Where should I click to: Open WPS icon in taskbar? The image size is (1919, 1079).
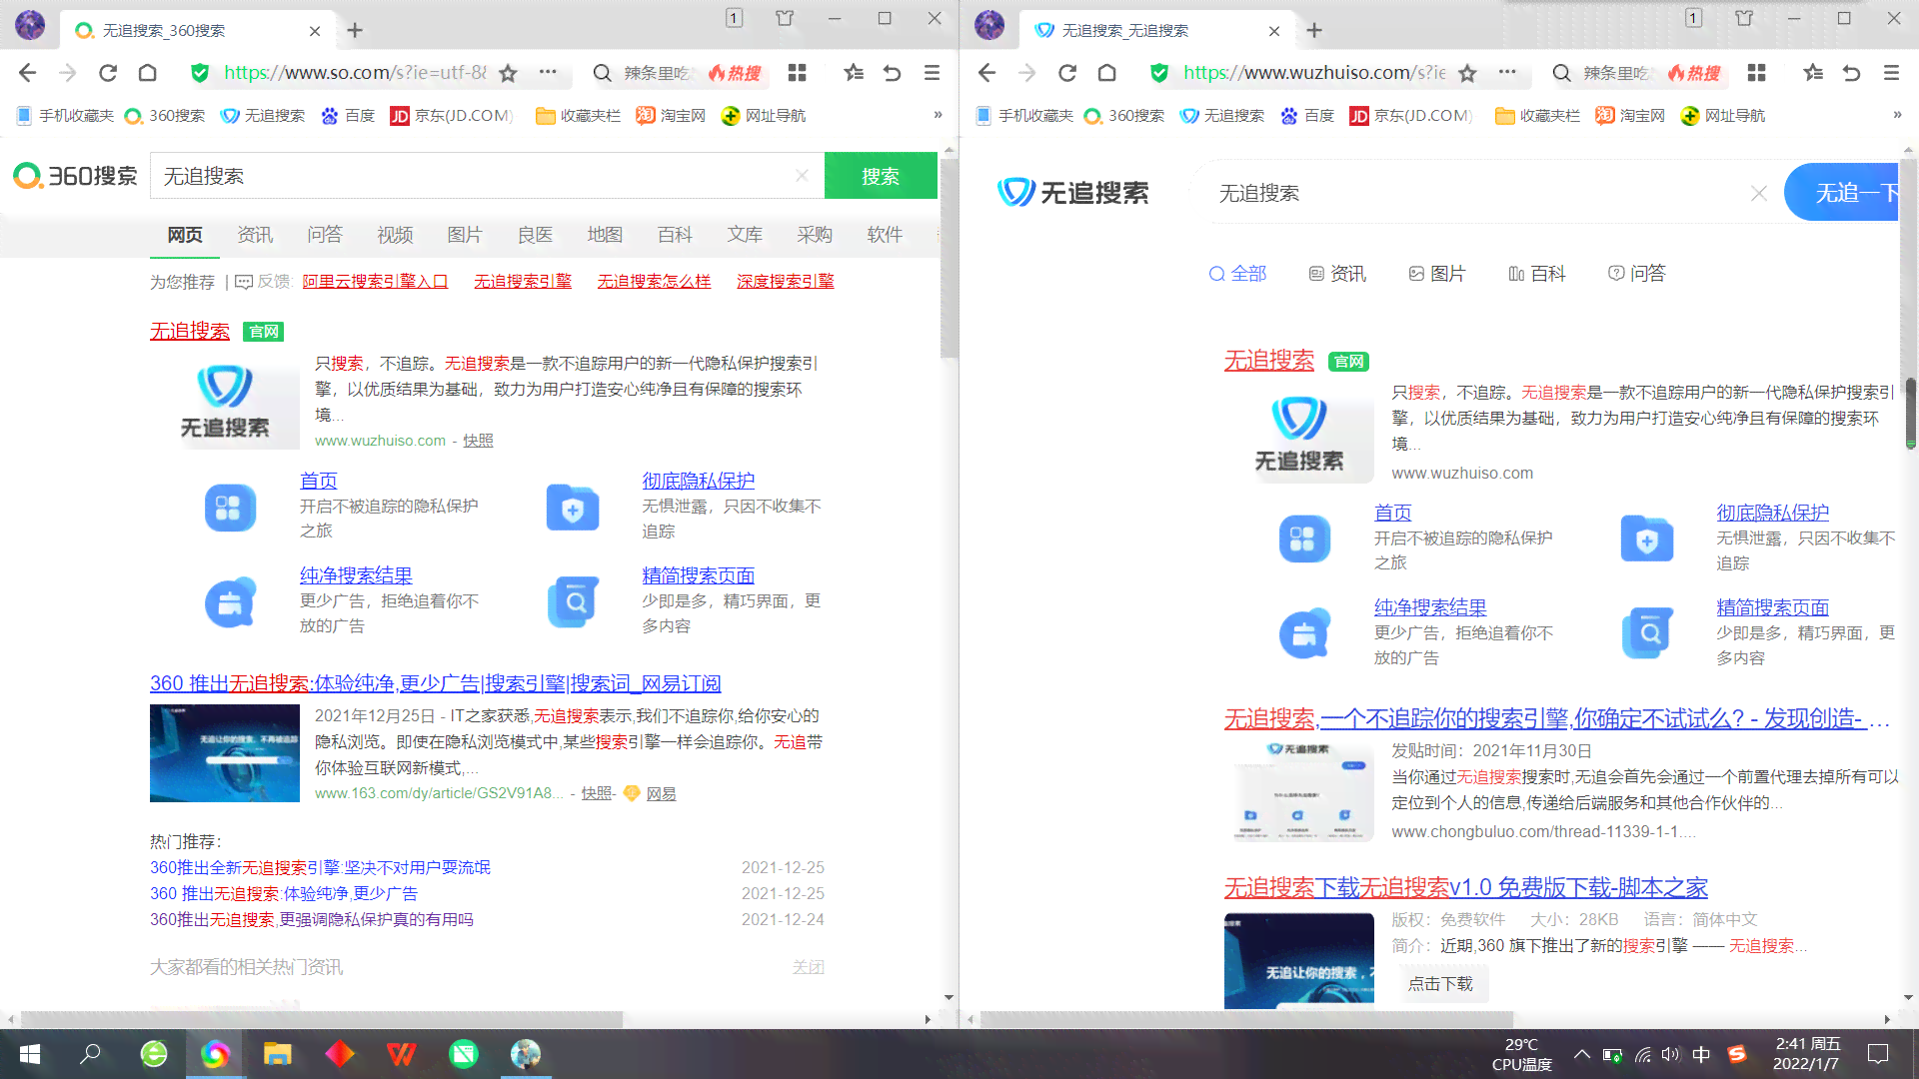[401, 1054]
